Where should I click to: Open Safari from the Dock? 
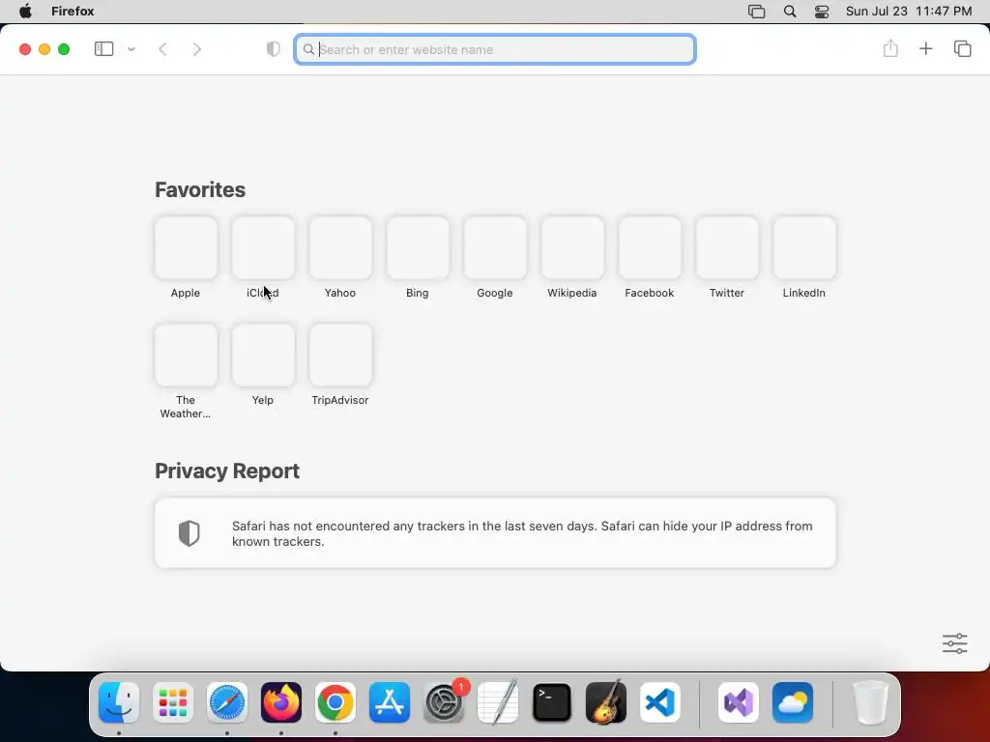click(x=226, y=702)
